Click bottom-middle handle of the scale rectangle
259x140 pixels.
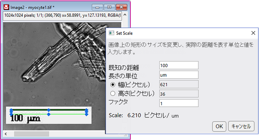coord(49,114)
